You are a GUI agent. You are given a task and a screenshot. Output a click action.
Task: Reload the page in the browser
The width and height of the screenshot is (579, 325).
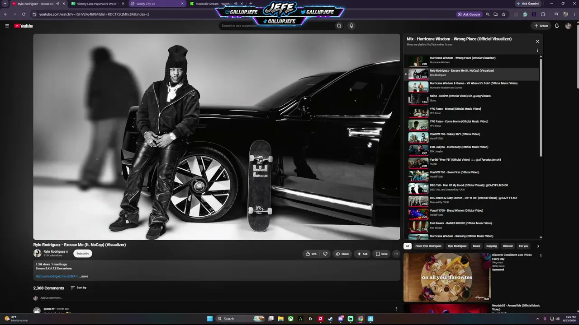click(24, 14)
